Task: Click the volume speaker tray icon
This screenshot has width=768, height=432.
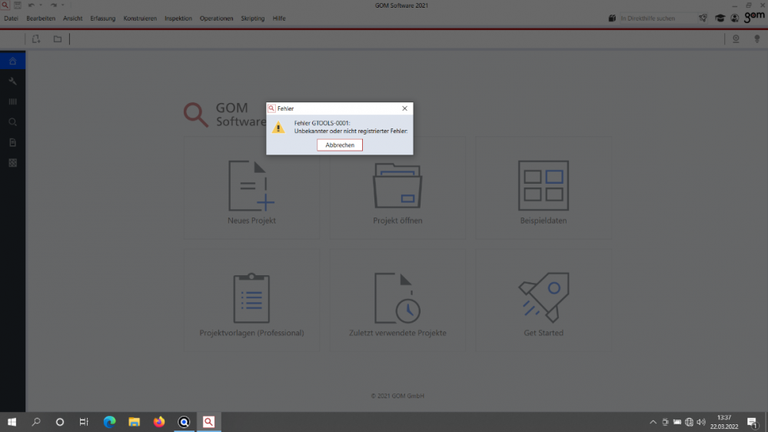Action: (701, 422)
